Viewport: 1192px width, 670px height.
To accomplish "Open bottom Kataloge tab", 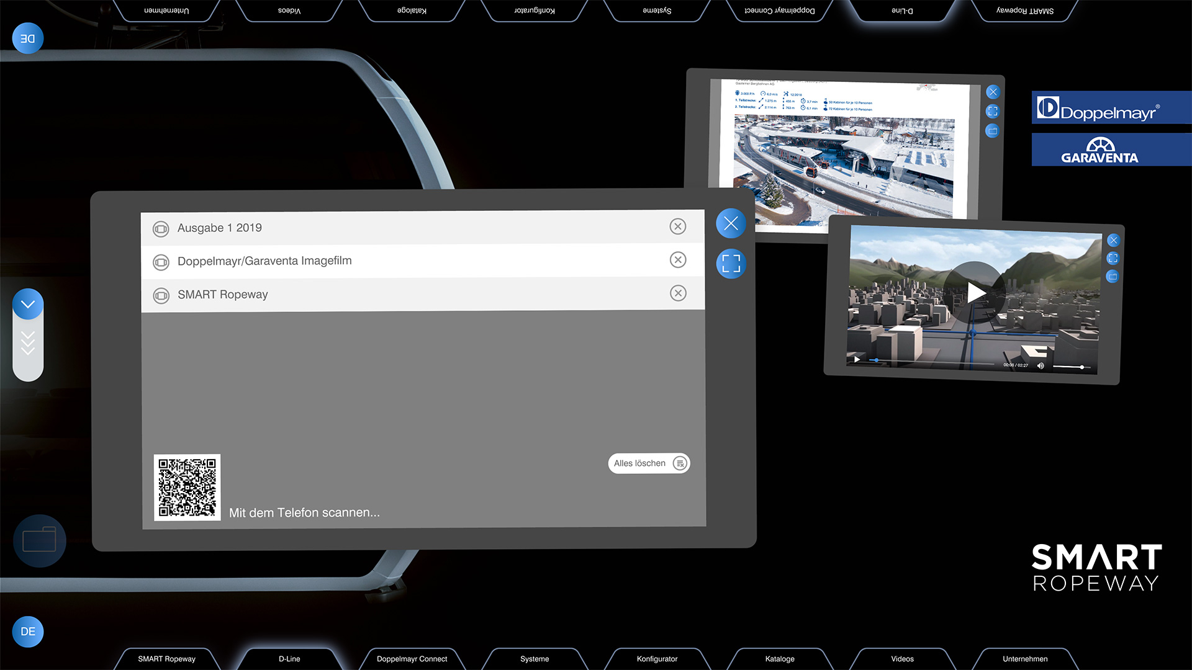I will [780, 659].
